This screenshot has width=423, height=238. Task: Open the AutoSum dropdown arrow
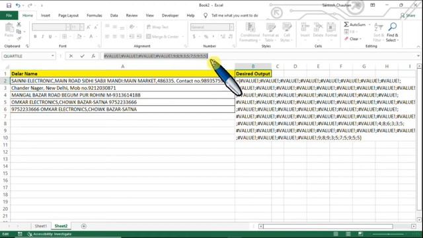(369, 24)
